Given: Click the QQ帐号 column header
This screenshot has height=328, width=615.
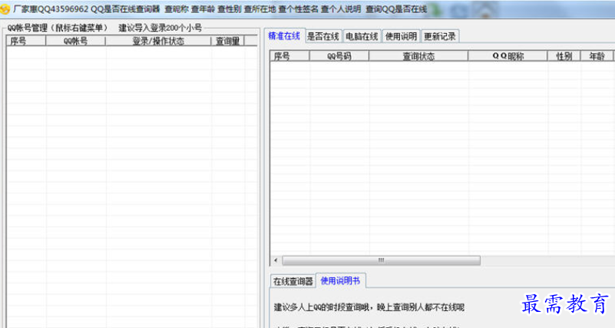Looking at the screenshot, I should [75, 41].
